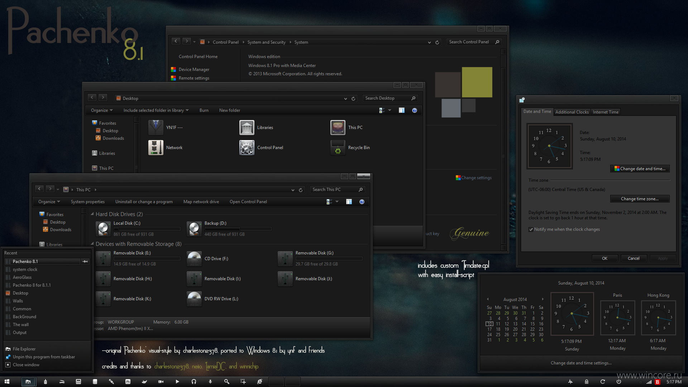Click the Search Control Panel field

[x=474, y=42]
